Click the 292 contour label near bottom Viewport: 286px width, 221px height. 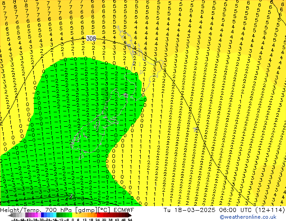[x=70, y=197]
